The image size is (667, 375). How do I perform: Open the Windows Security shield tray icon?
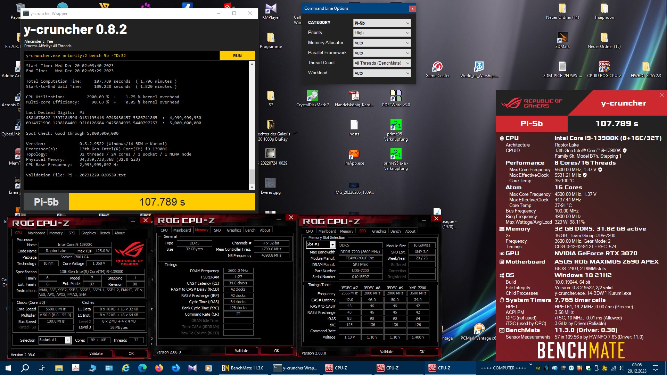click(588, 368)
